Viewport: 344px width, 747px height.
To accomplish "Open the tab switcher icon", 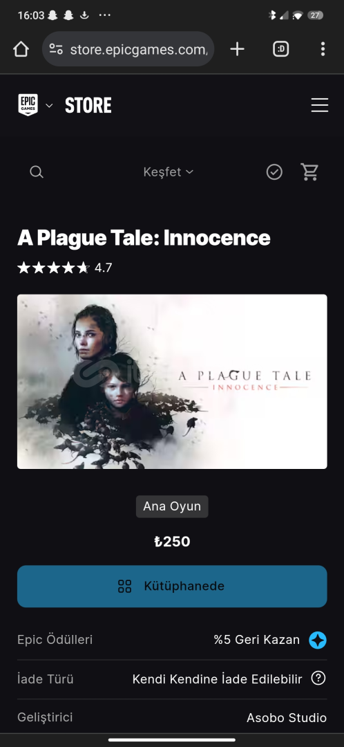I will click(280, 48).
